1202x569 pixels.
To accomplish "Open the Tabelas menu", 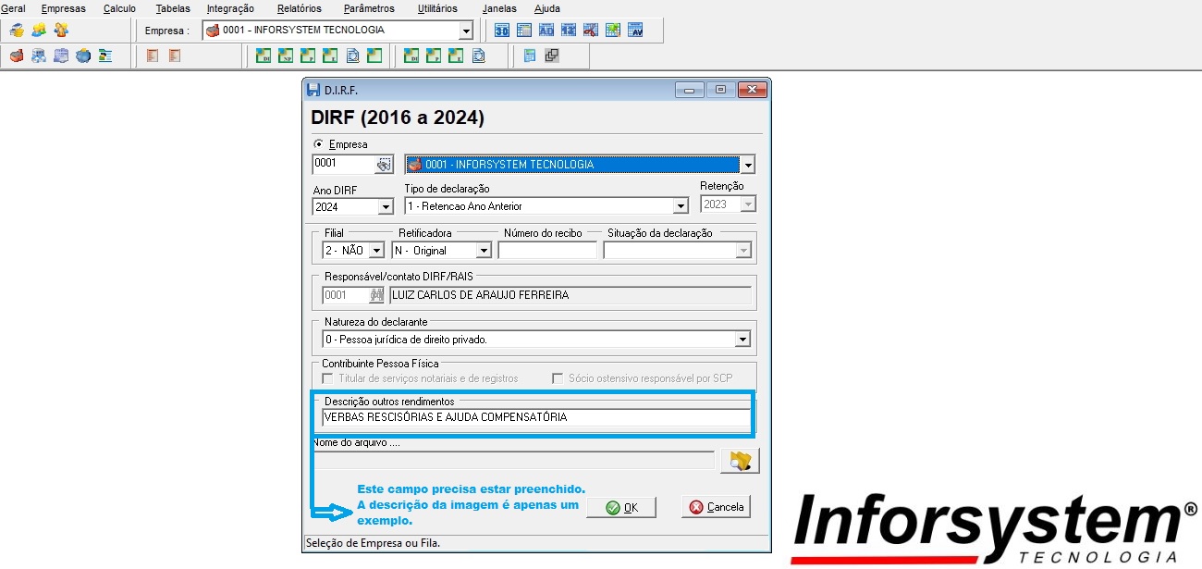I will (173, 8).
